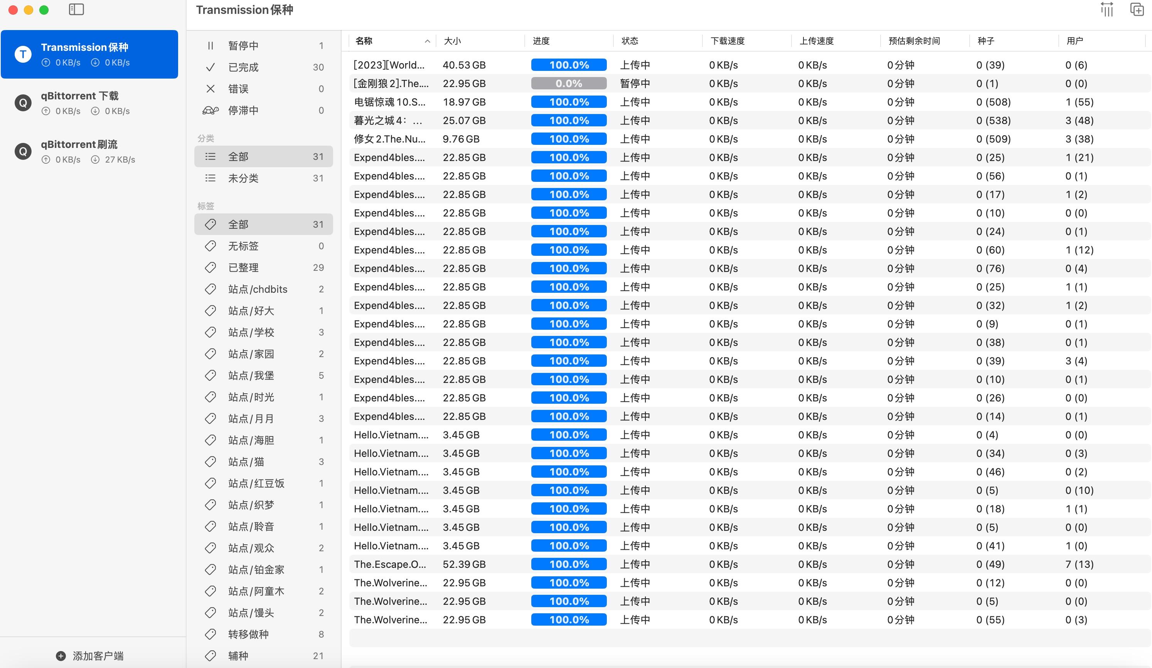The height and width of the screenshot is (668, 1152).
Task: Select the [金刚狼 2].The torrent name
Action: (391, 84)
